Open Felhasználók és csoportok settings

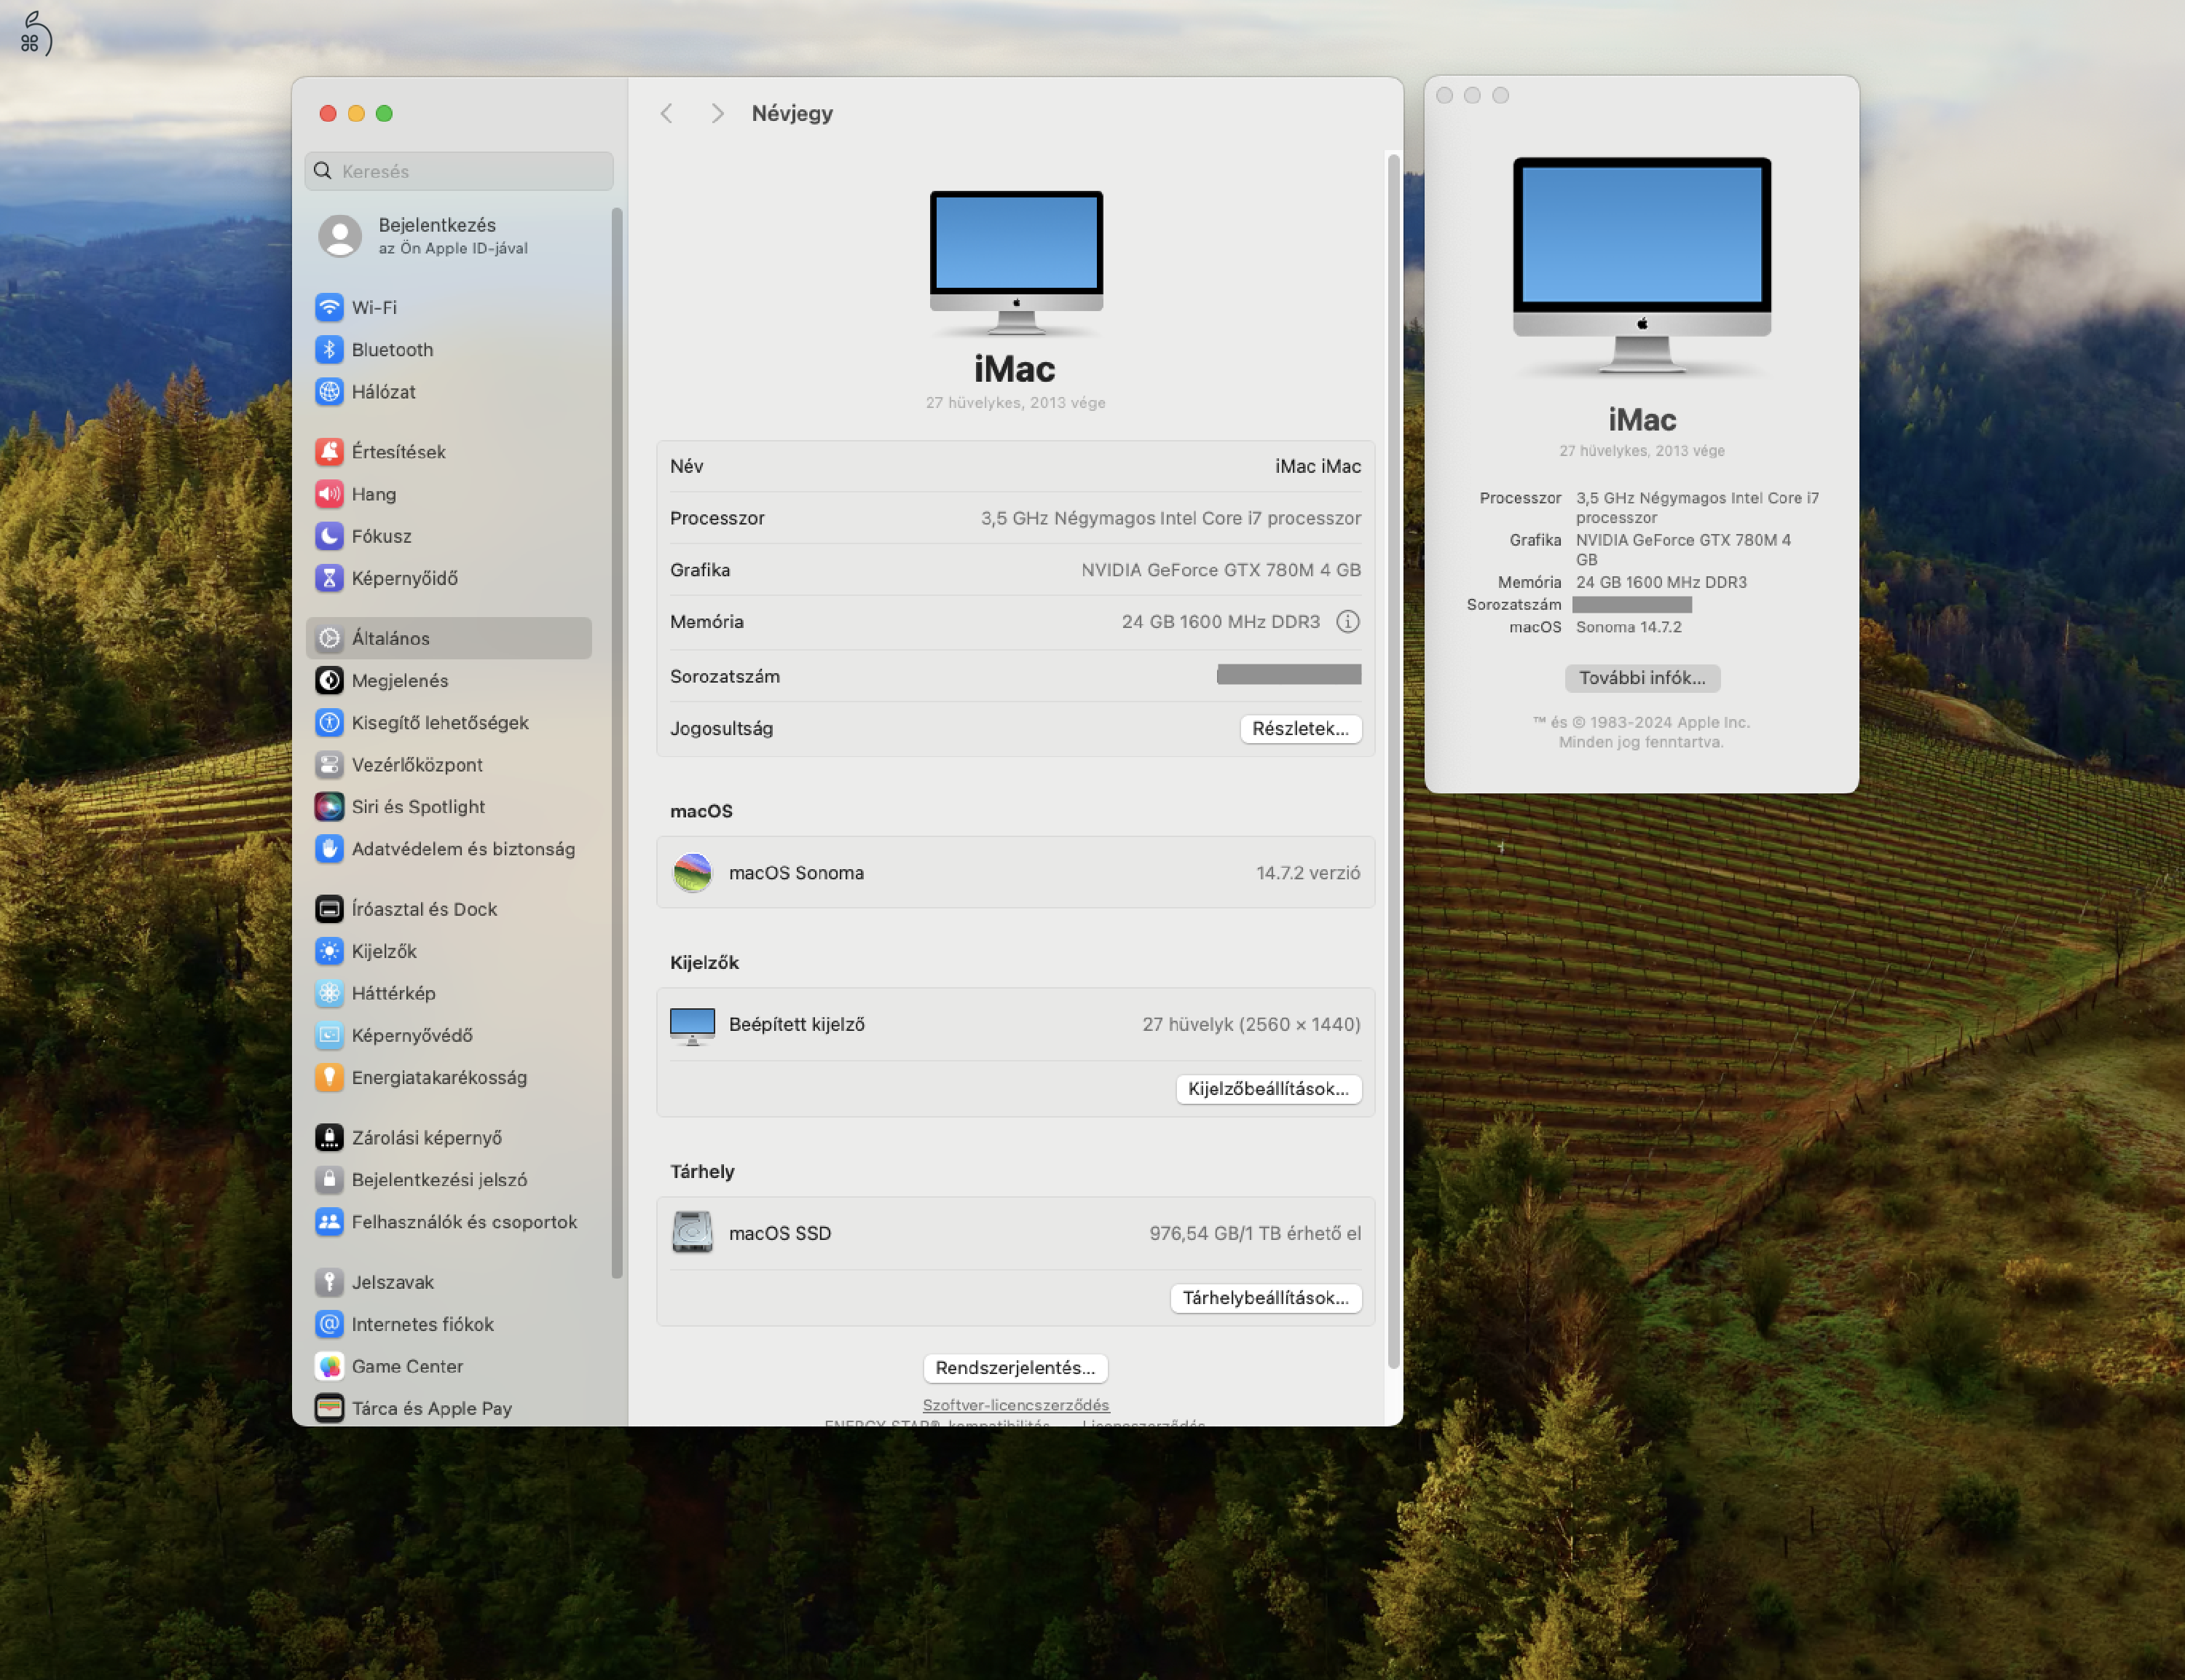(449, 1221)
